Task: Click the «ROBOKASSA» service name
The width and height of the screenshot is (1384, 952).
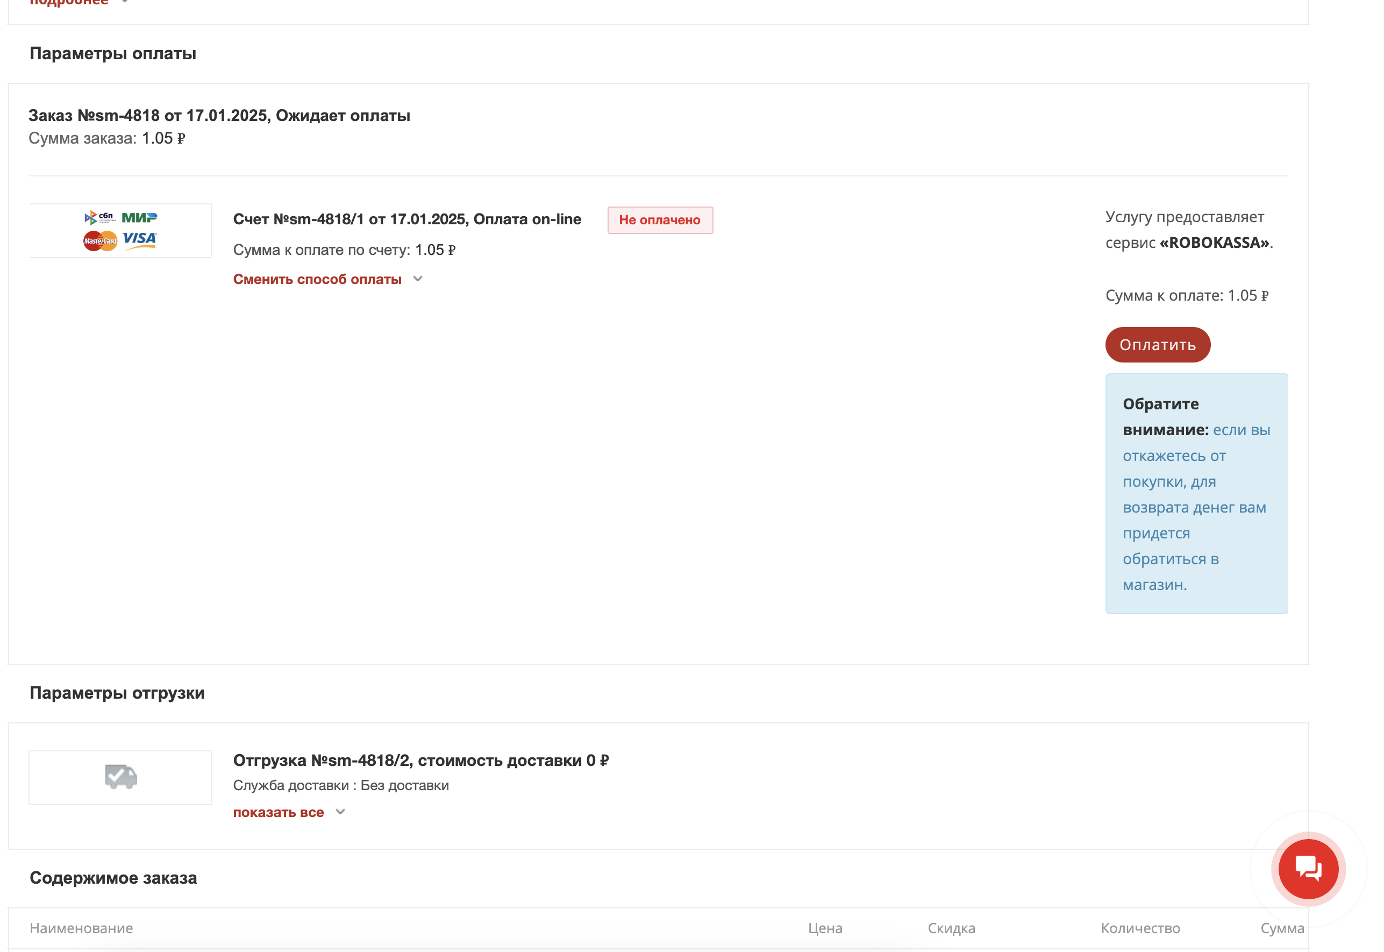Action: pos(1214,243)
